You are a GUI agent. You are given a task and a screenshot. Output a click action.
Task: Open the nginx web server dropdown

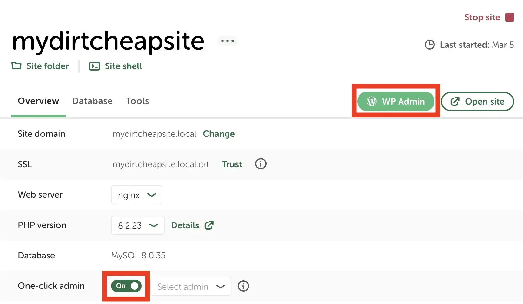(136, 195)
